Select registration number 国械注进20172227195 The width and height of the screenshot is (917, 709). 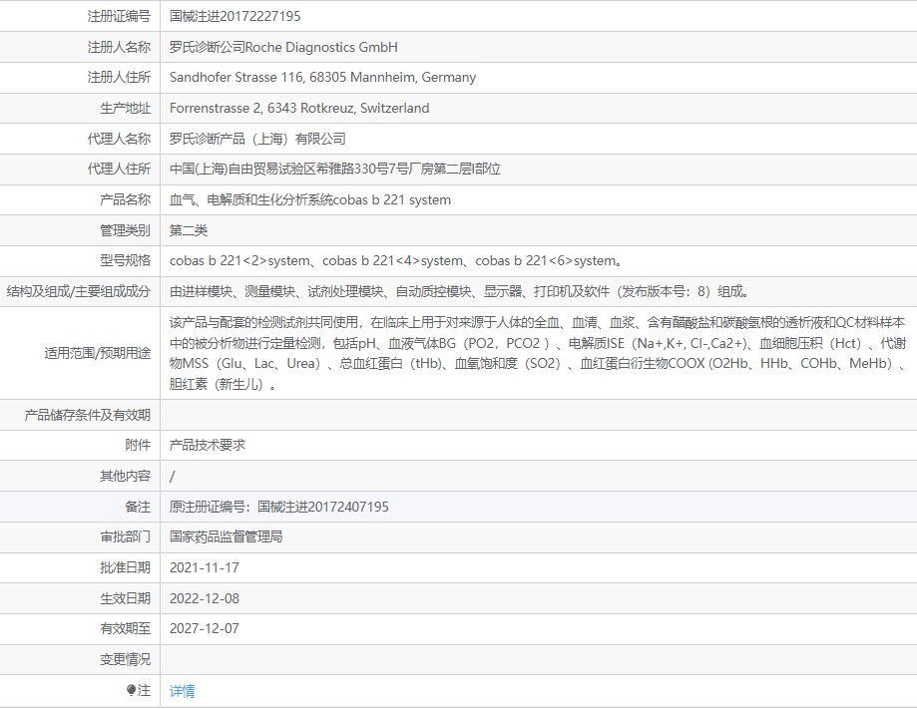(x=234, y=16)
